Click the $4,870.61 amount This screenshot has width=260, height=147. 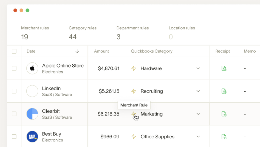point(109,68)
